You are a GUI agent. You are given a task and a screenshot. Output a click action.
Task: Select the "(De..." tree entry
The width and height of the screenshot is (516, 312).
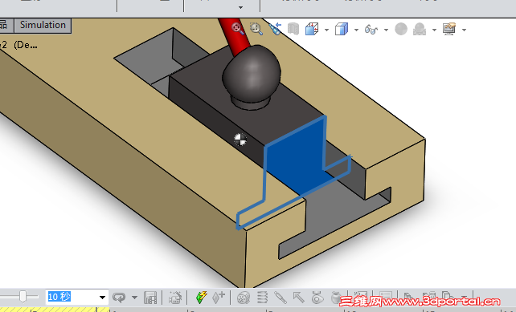[x=26, y=45]
